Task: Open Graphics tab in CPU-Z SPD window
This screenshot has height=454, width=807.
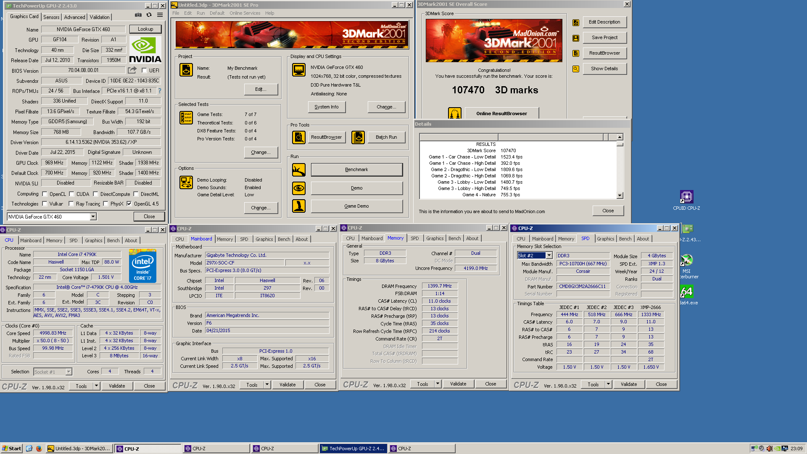Action: click(x=605, y=239)
